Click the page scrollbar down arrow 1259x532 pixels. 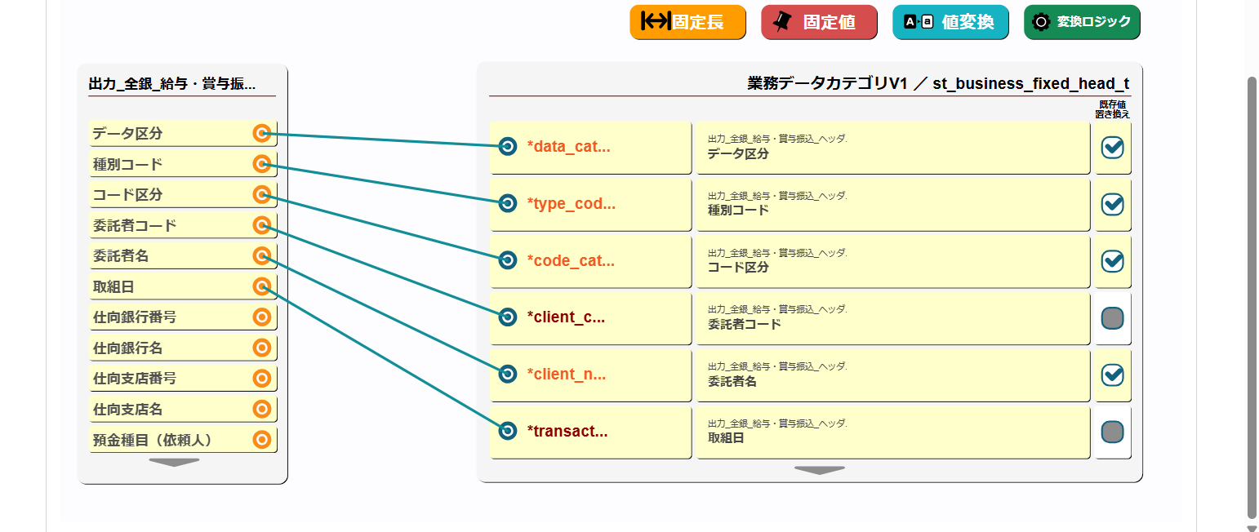coord(1252,526)
